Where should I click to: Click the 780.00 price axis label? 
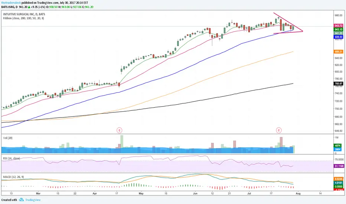coord(339,79)
